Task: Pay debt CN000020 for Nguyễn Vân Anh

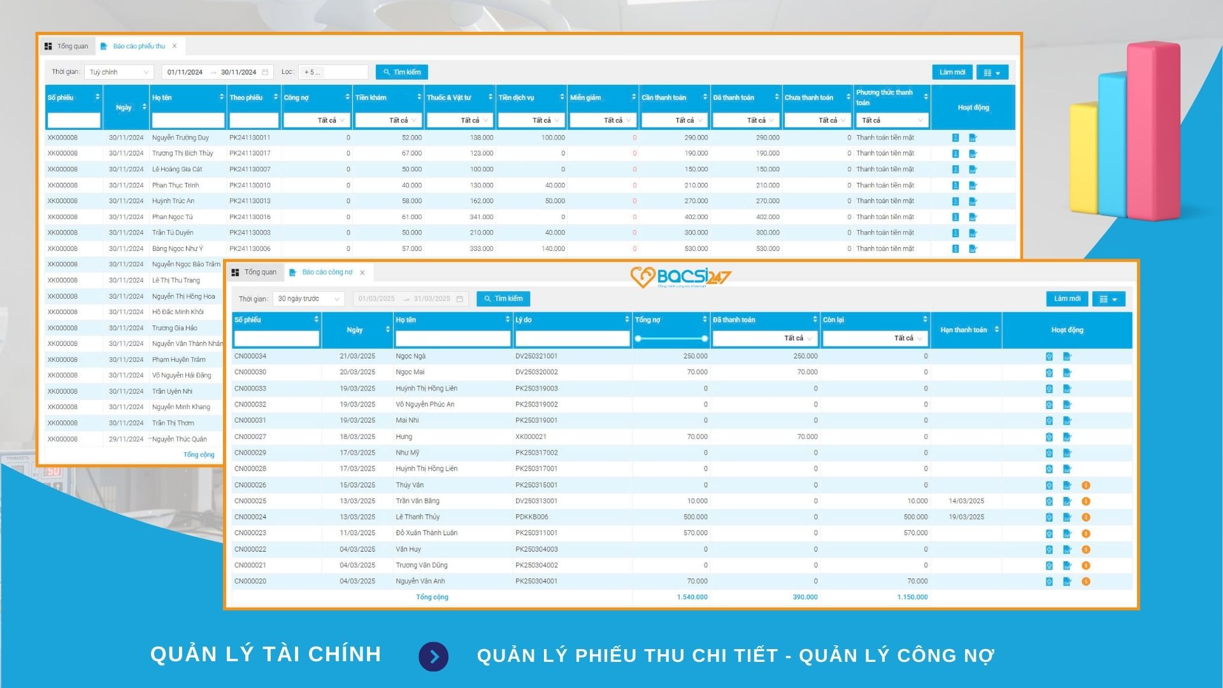Action: (x=1086, y=582)
